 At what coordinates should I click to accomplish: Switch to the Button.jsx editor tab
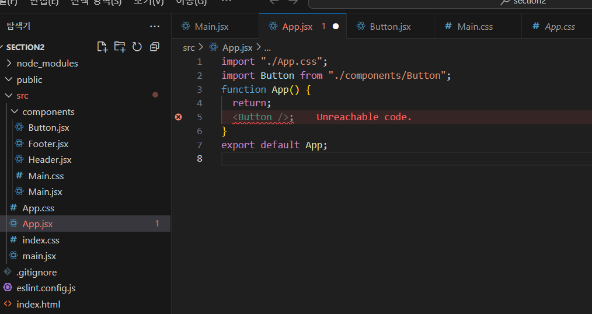pyautogui.click(x=390, y=26)
